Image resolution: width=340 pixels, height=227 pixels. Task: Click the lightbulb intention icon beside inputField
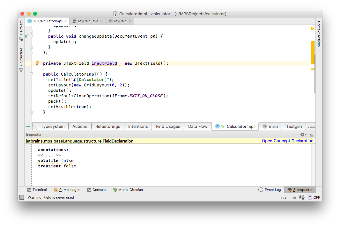click(x=37, y=63)
